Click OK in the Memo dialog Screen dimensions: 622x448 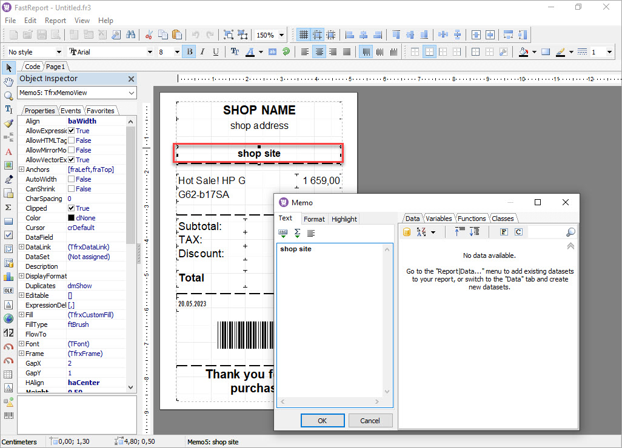click(x=323, y=421)
